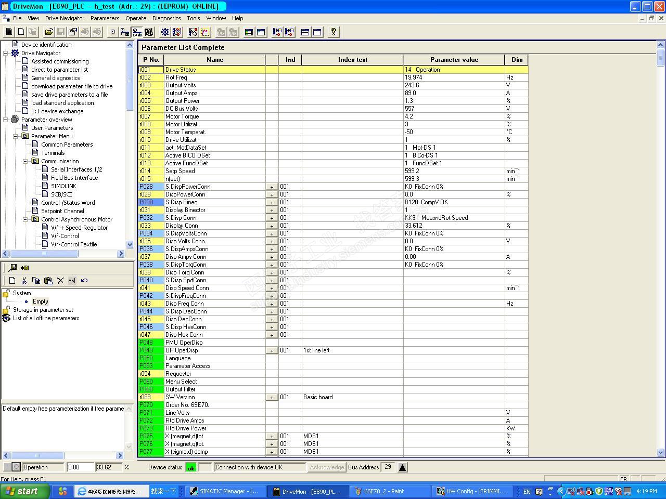Click the new page icon in lower panel
The height and width of the screenshot is (499, 666).
(12, 281)
